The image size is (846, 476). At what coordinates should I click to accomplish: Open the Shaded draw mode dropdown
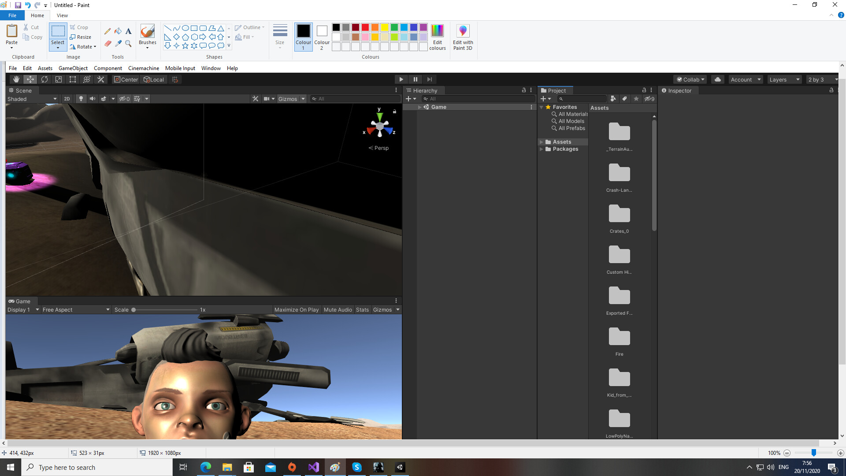coord(32,99)
